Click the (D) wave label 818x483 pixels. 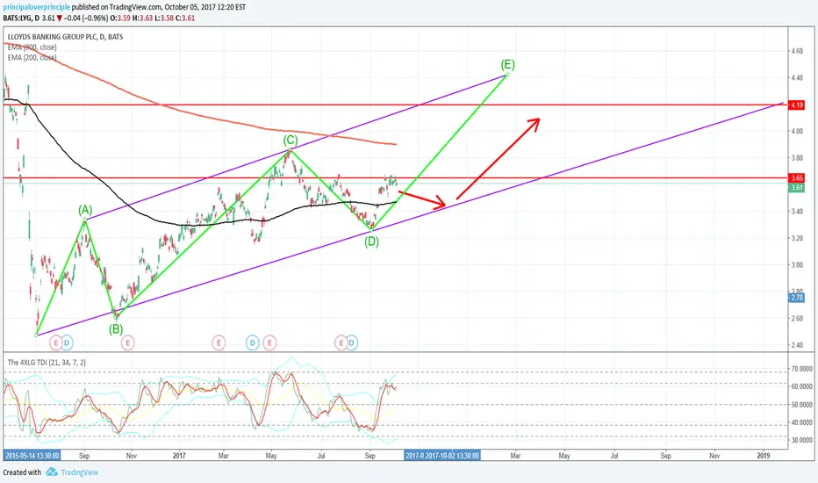pyautogui.click(x=371, y=241)
